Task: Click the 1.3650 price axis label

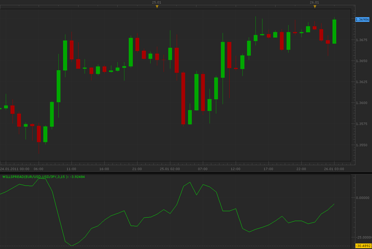Action: (x=362, y=61)
